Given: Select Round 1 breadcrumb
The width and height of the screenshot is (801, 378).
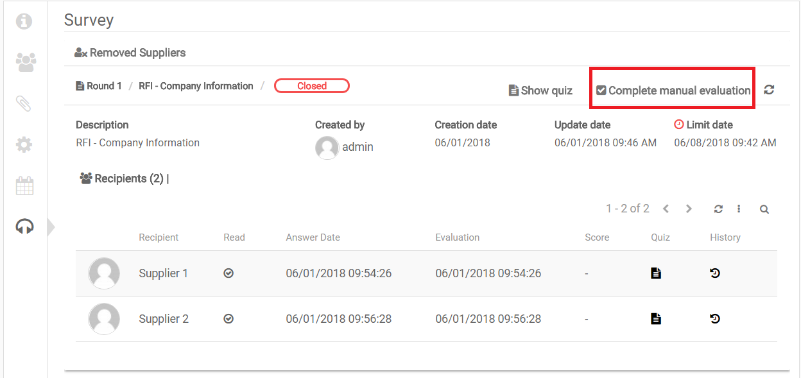Looking at the screenshot, I should (99, 86).
